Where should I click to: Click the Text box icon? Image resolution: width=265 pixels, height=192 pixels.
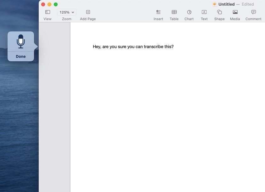coord(204,12)
